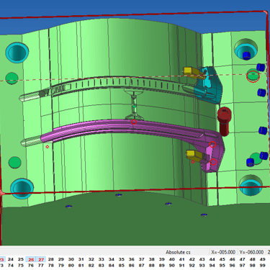Select layer 99 at the row end
This screenshot has height=270, width=270.
[263, 266]
